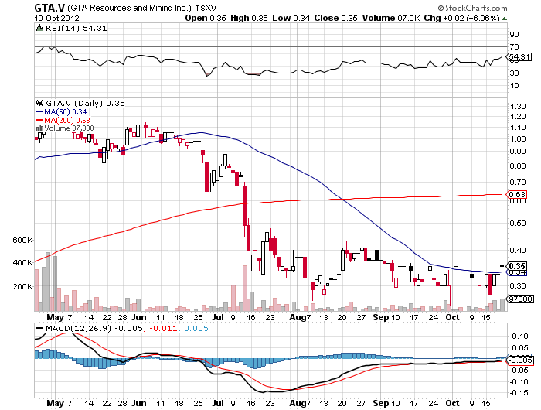Click the black MACD legend line marker
The height and width of the screenshot is (410, 541).
39,328
